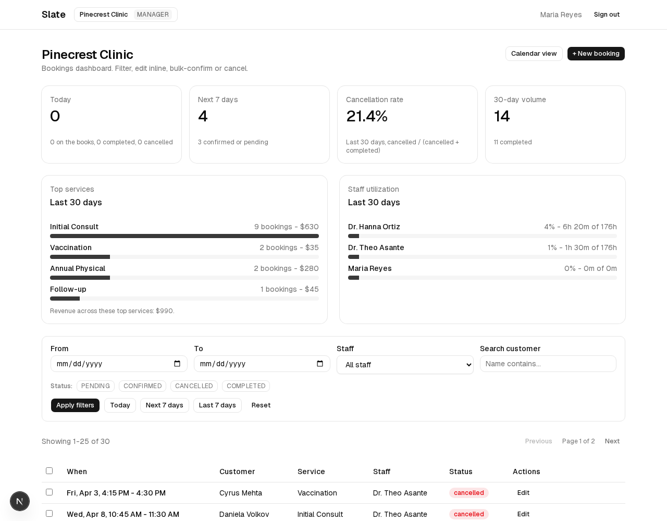
Task: Sign out of the account
Action: tap(607, 15)
